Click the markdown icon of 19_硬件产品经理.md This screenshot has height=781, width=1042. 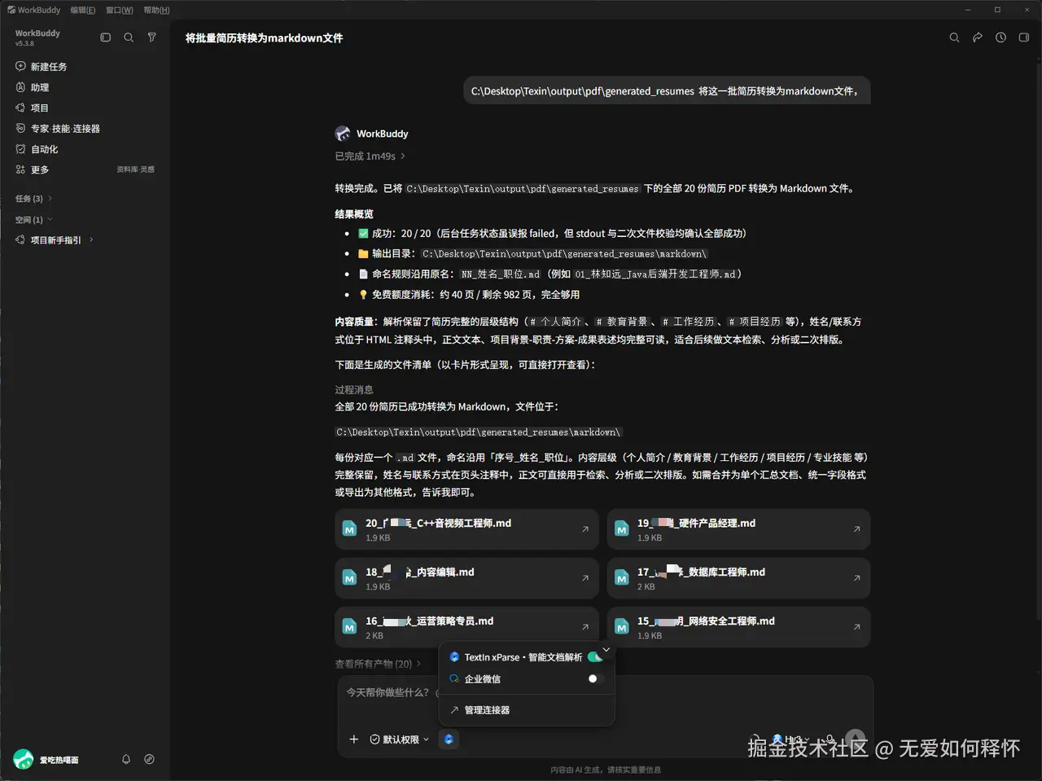click(x=622, y=529)
